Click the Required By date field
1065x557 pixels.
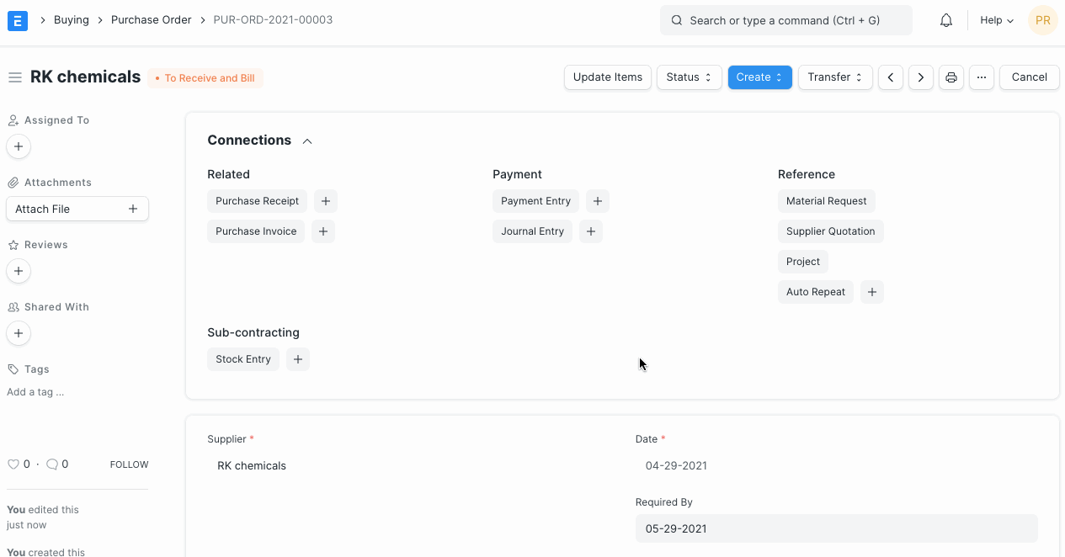pyautogui.click(x=836, y=528)
